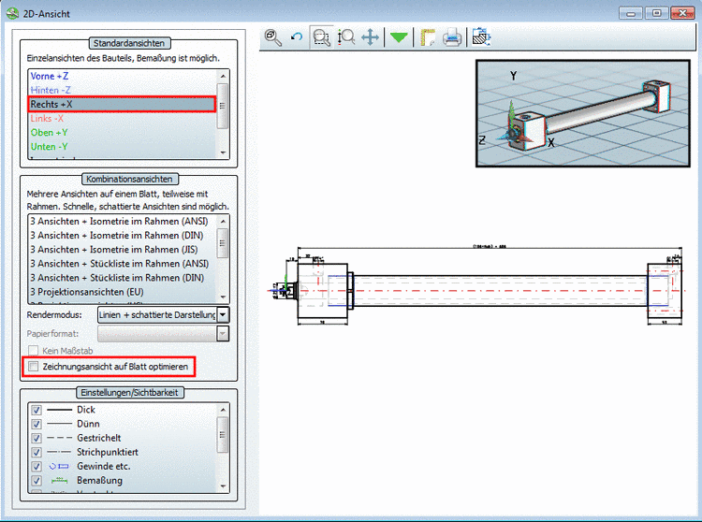Viewport: 702px width, 522px height.
Task: Toggle Dünn line visibility checkbox
Action: 37,424
